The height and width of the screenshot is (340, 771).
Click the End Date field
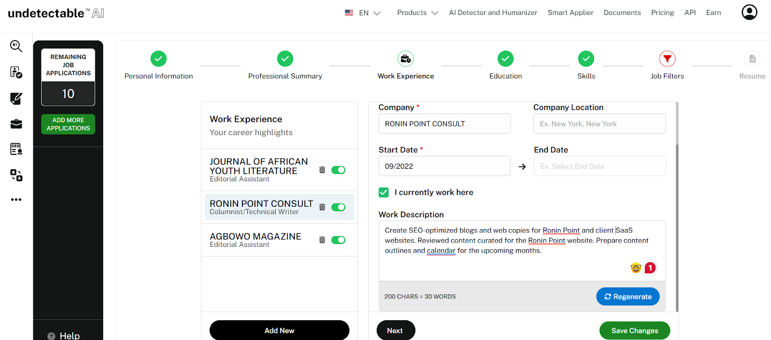tap(599, 166)
